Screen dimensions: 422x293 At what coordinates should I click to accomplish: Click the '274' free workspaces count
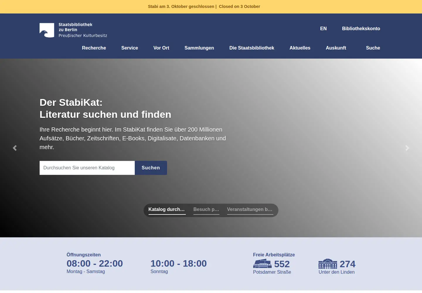click(x=348, y=264)
